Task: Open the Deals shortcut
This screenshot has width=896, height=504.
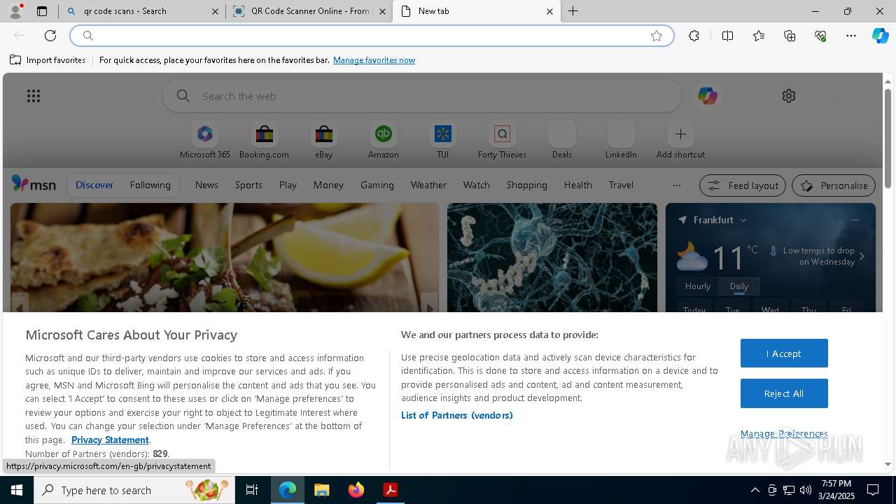Action: point(561,140)
